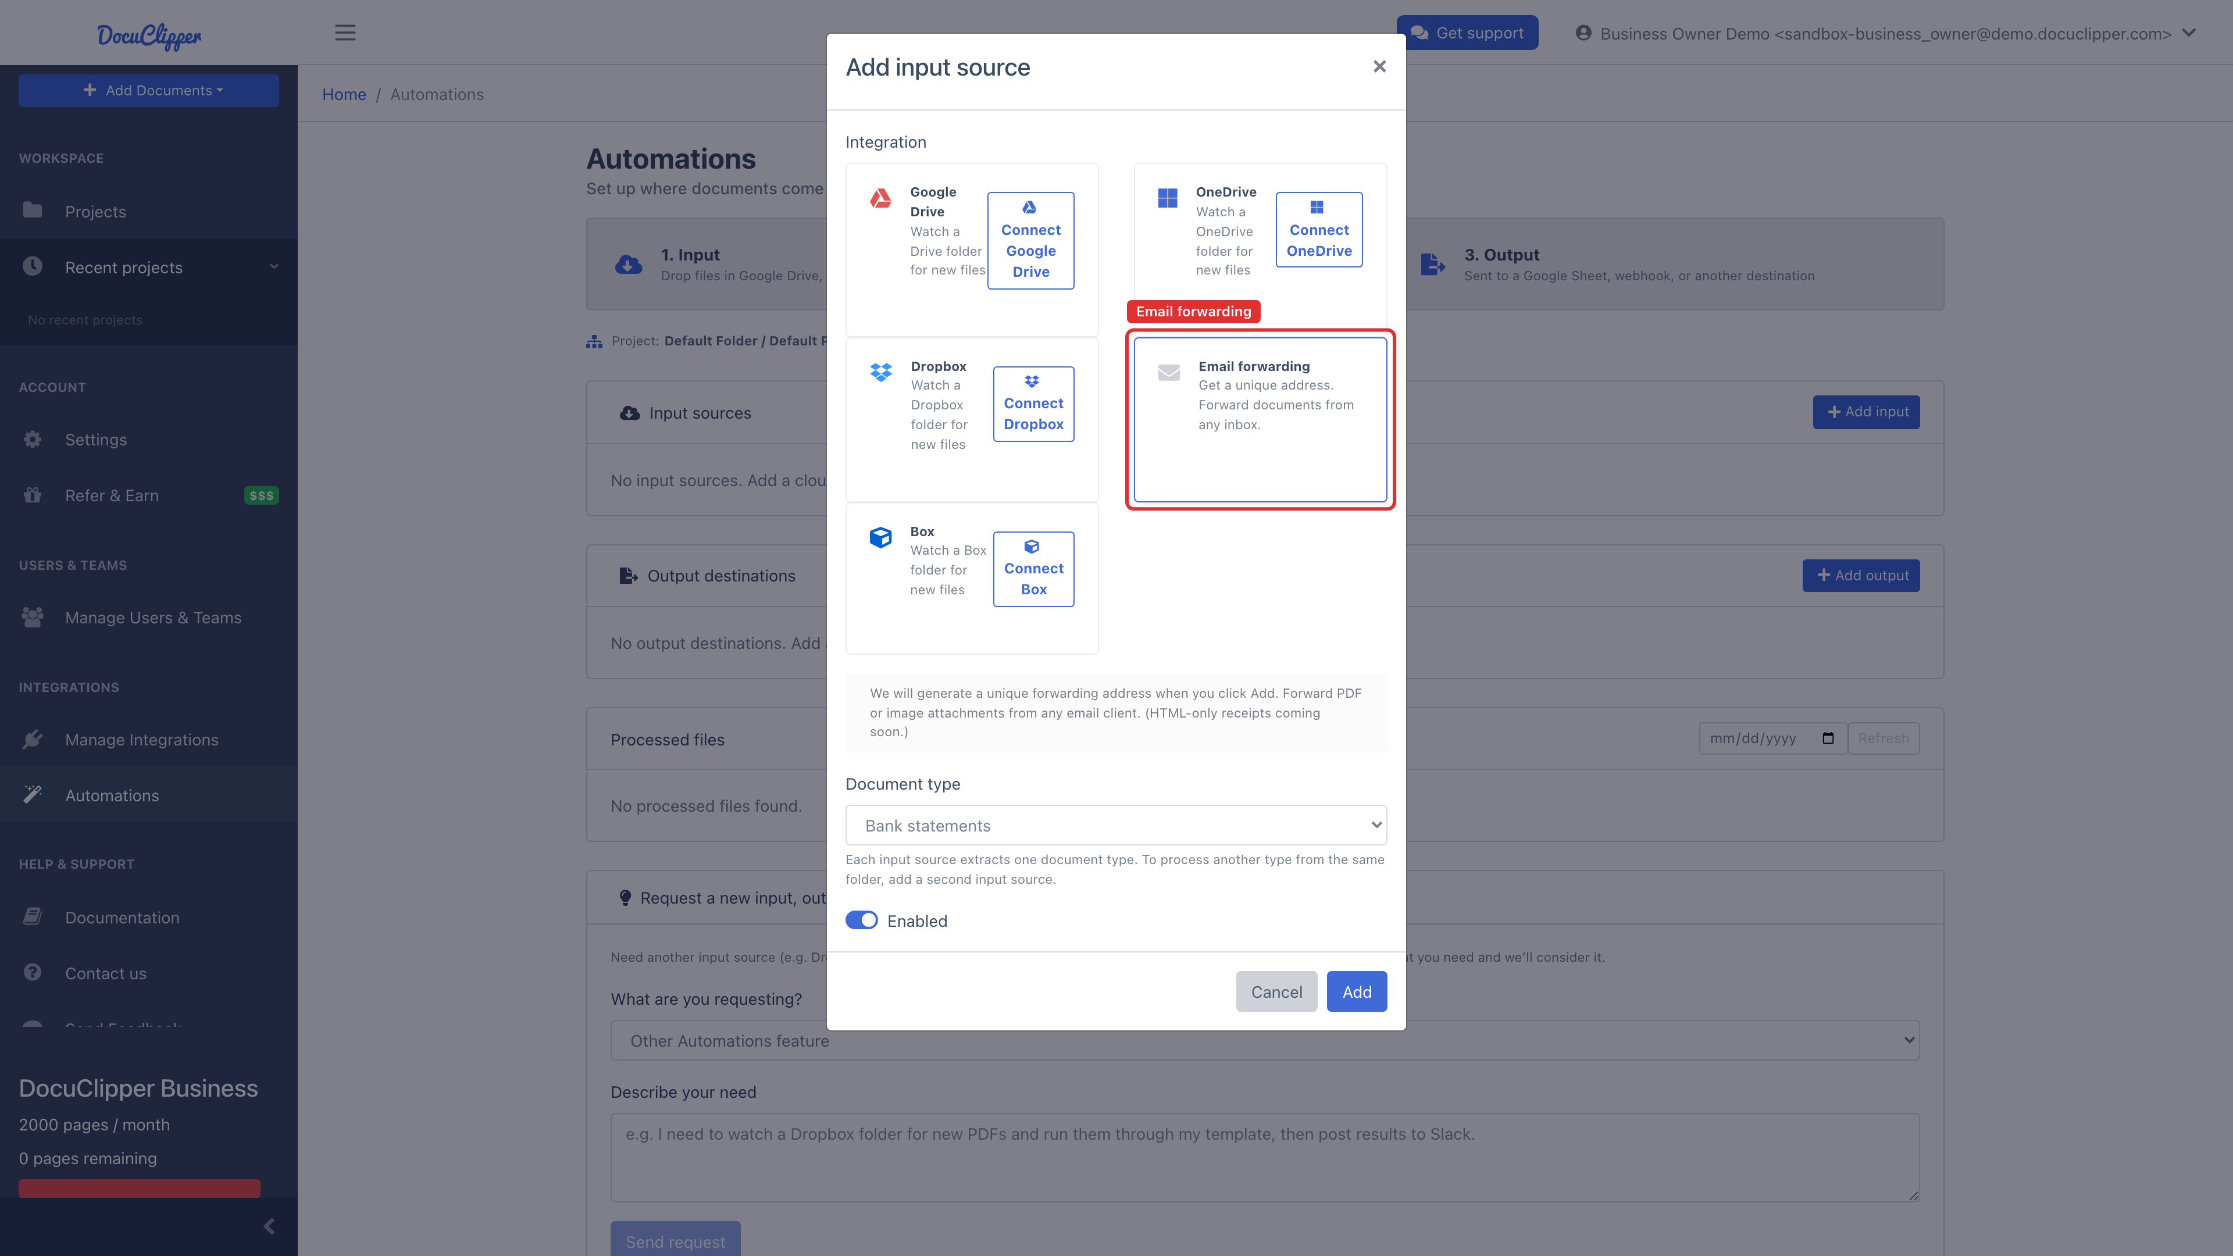The width and height of the screenshot is (2233, 1256).
Task: Open Settings in the sidebar
Action: 148,440
